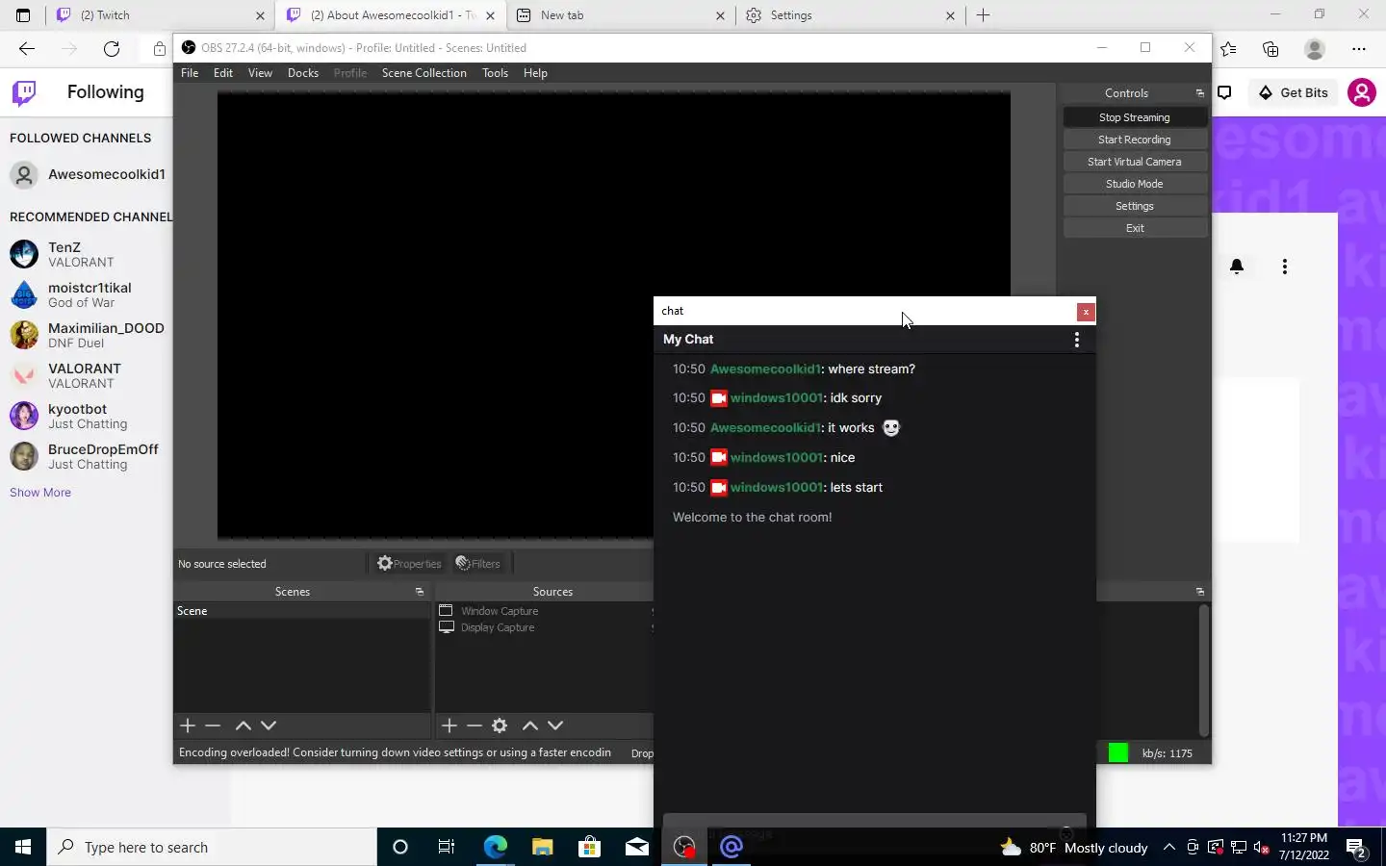Switch to the New tab browser tab
This screenshot has width=1386, height=866.
point(620,15)
